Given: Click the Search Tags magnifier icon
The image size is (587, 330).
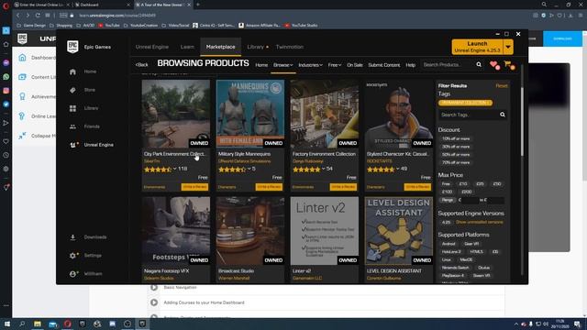Looking at the screenshot, I should click(503, 115).
